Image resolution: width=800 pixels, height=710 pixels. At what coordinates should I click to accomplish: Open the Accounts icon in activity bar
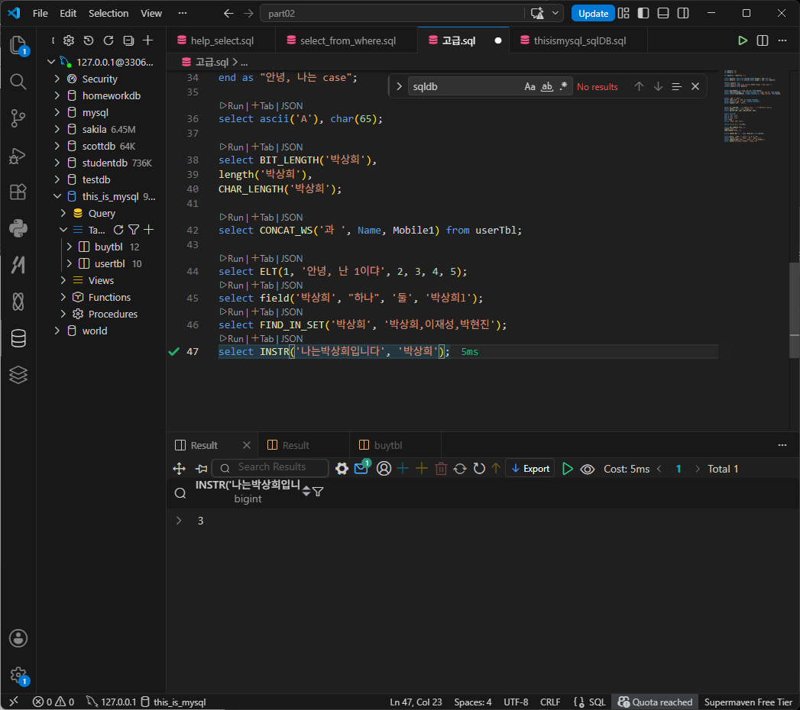click(18, 638)
